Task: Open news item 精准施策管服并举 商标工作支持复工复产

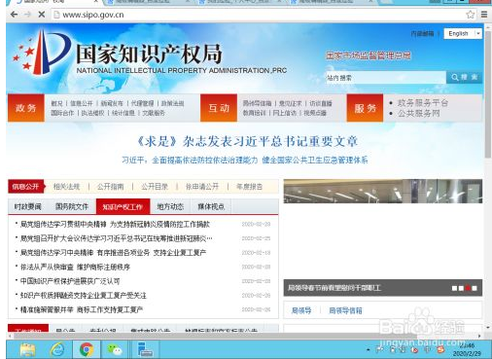Action: (82, 309)
